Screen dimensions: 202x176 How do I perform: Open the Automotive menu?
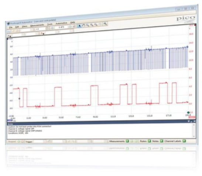pyautogui.click(x=61, y=23)
